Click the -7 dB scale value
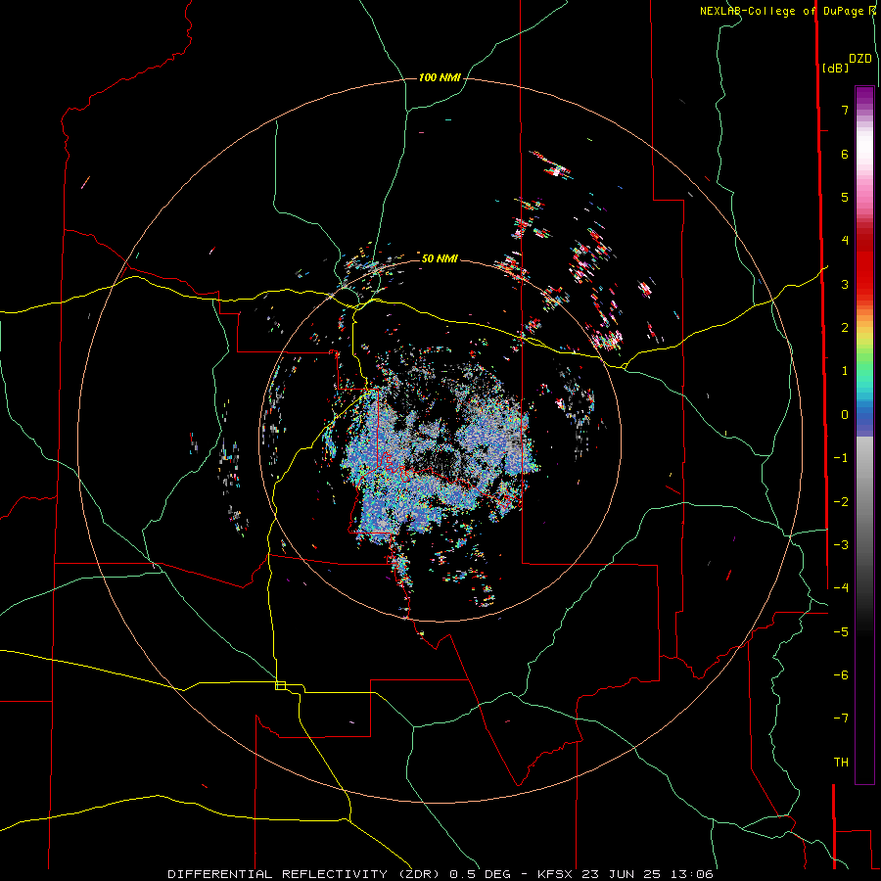Image resolution: width=881 pixels, height=881 pixels. [x=841, y=719]
